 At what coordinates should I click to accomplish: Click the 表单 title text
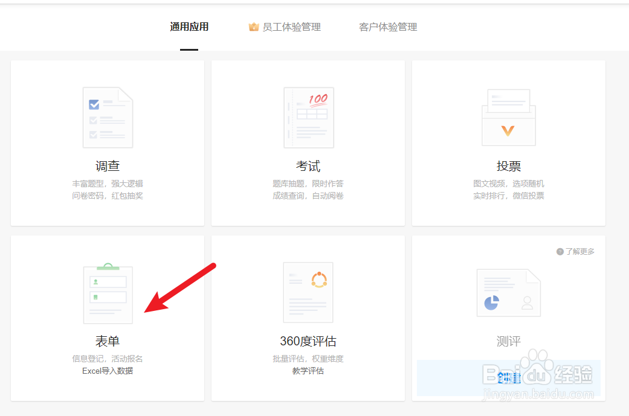tap(108, 340)
